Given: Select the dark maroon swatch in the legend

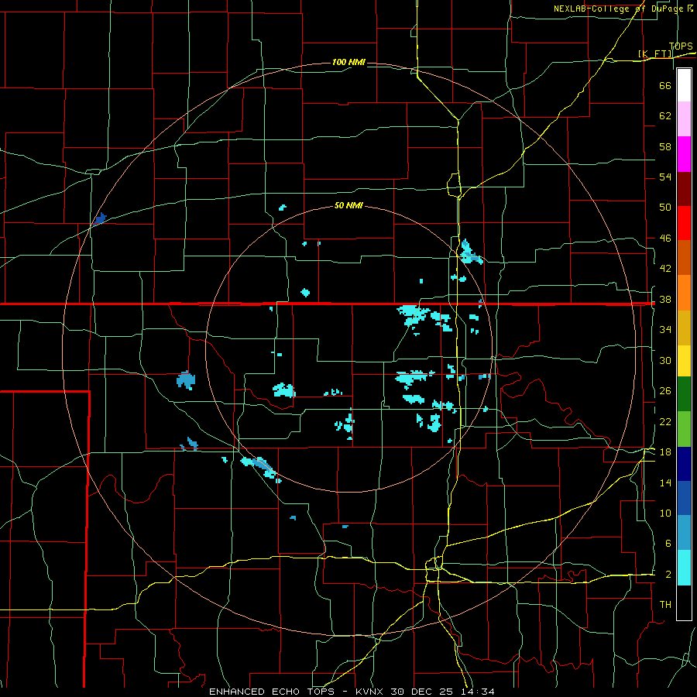Looking at the screenshot, I should point(684,189).
